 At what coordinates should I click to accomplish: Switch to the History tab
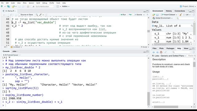tap(169, 11)
